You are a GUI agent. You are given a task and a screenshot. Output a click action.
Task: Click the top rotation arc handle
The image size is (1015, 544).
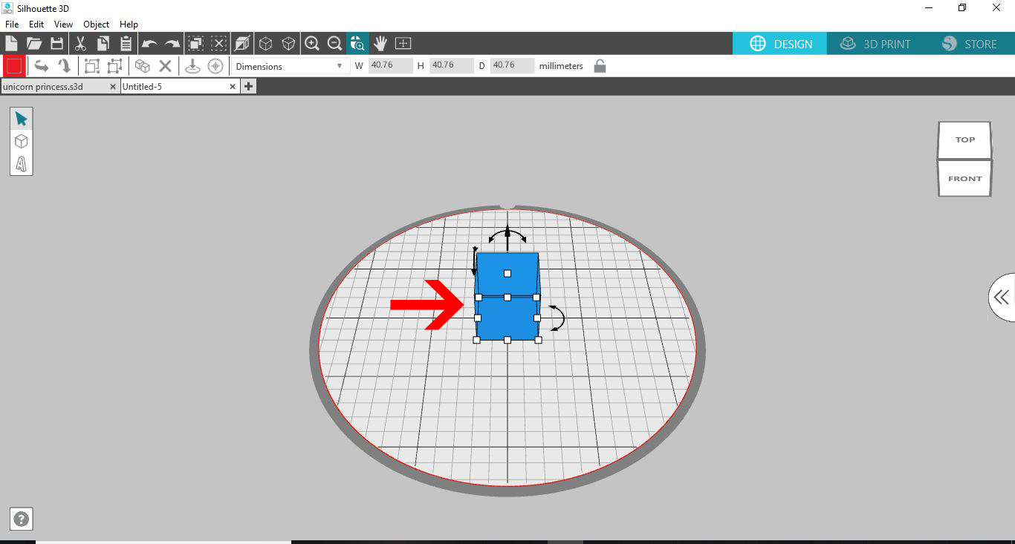(x=507, y=236)
